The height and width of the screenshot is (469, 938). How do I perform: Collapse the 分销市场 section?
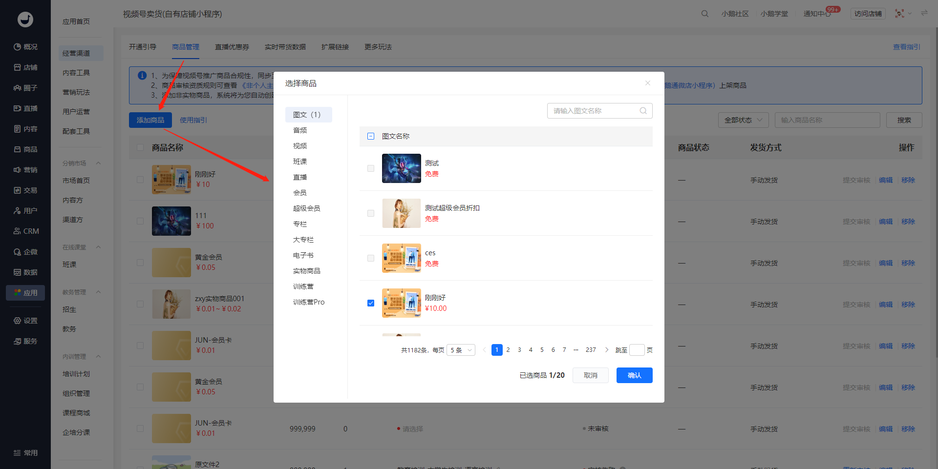[x=98, y=163]
